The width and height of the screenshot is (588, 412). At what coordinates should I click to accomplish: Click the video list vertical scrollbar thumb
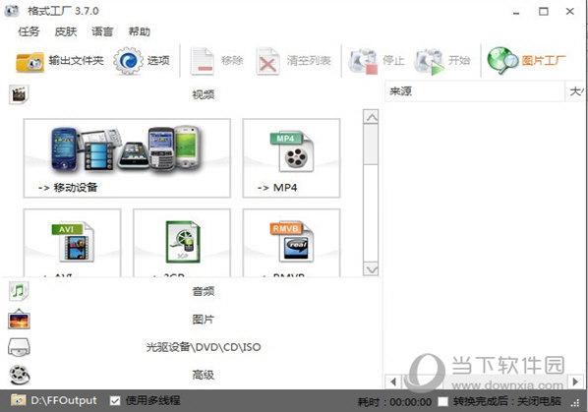tap(371, 145)
